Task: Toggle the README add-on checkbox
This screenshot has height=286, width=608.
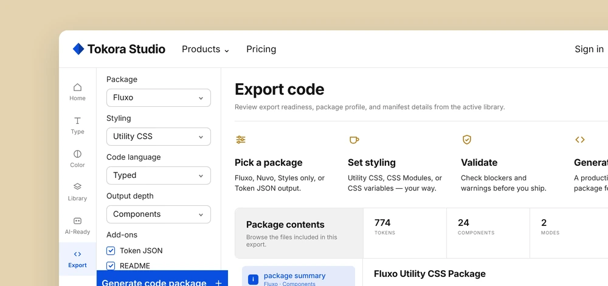Action: 111,266
